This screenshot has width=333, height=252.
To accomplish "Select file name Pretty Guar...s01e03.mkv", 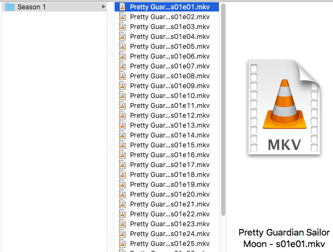I will click(170, 27).
